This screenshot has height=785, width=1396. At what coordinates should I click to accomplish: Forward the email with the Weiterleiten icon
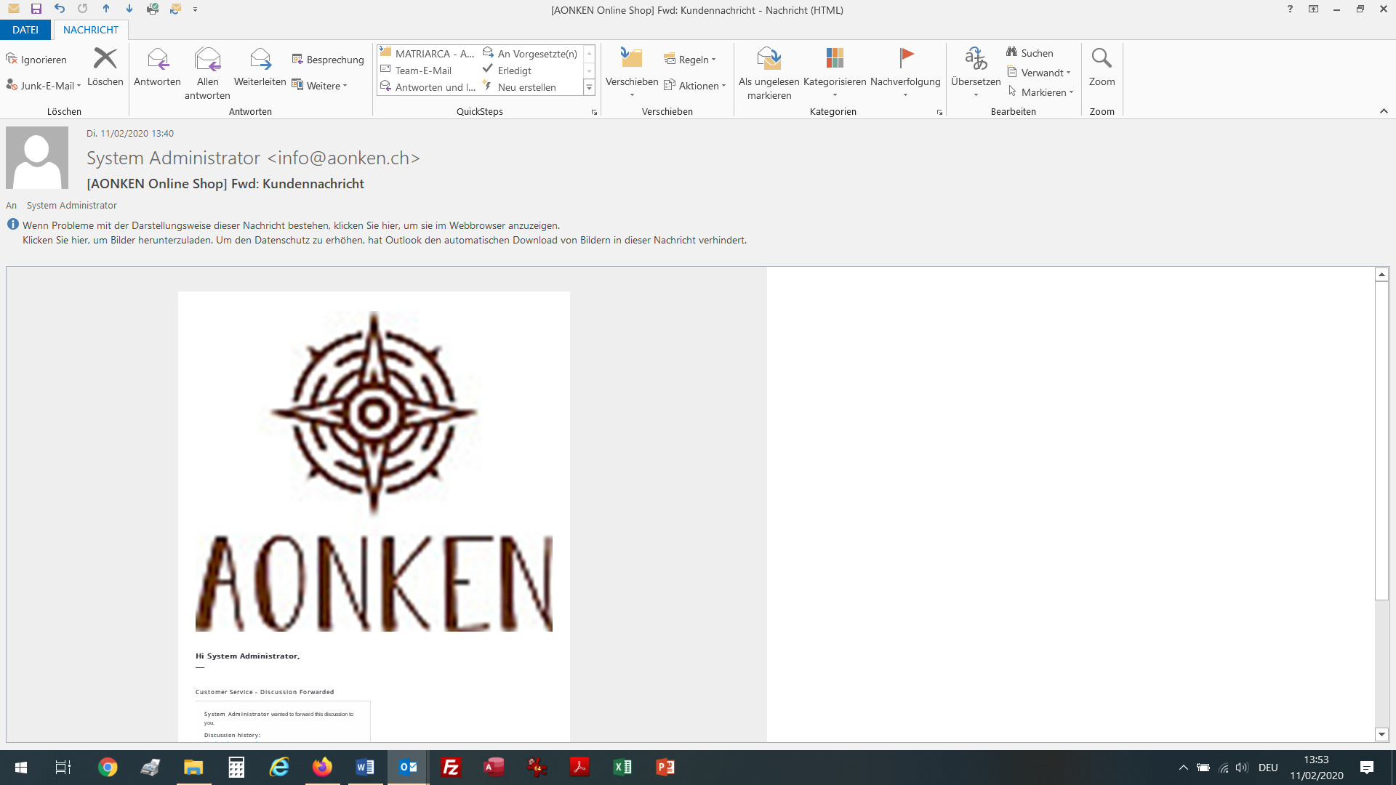coord(260,60)
